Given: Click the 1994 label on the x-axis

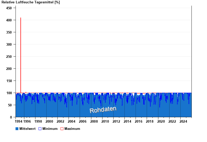Looking at the screenshot, I should (x=19, y=121).
